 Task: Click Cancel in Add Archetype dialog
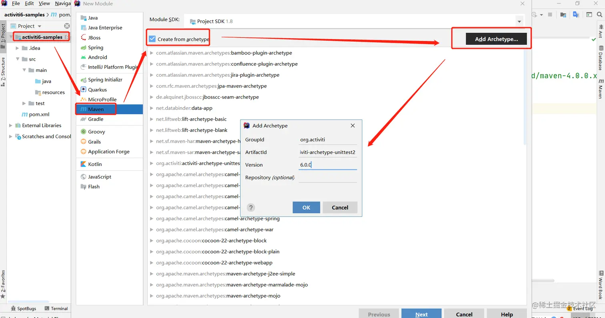(x=340, y=207)
